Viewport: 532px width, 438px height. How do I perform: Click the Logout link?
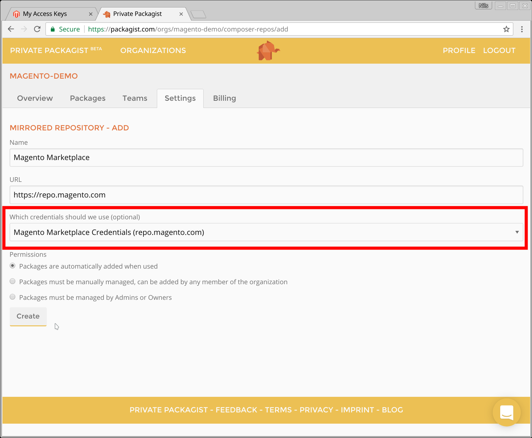499,51
